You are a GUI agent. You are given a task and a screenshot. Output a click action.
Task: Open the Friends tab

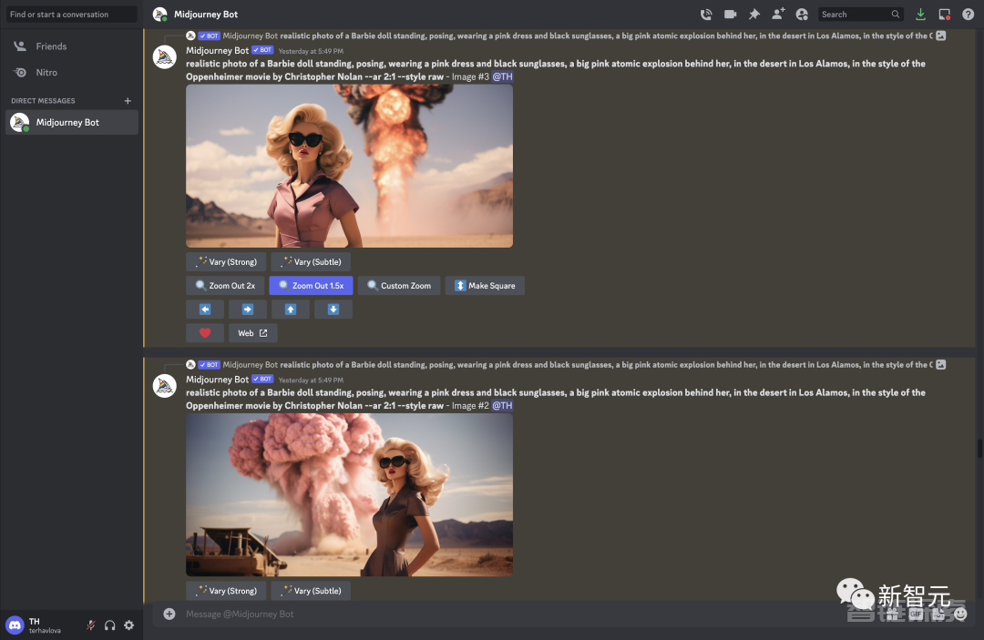[x=72, y=46]
